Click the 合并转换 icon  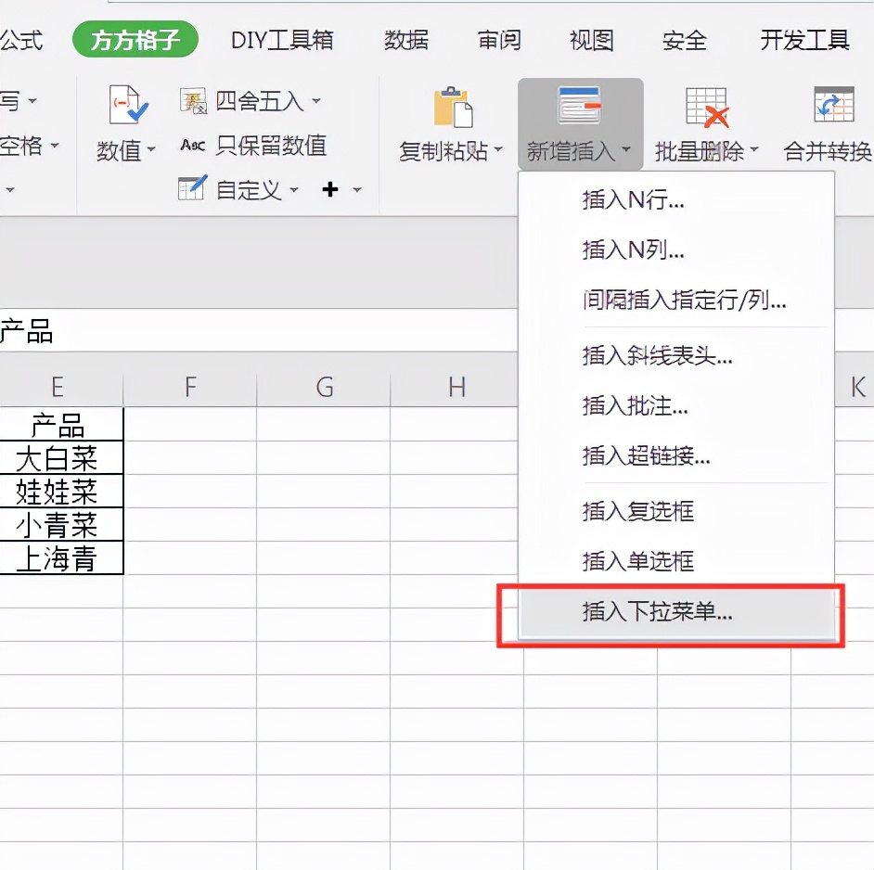point(834,104)
